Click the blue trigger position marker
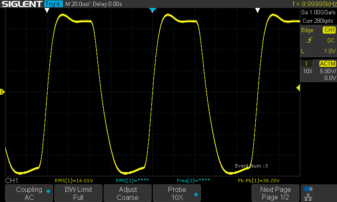This screenshot has width=337, height=202. tap(152, 10)
